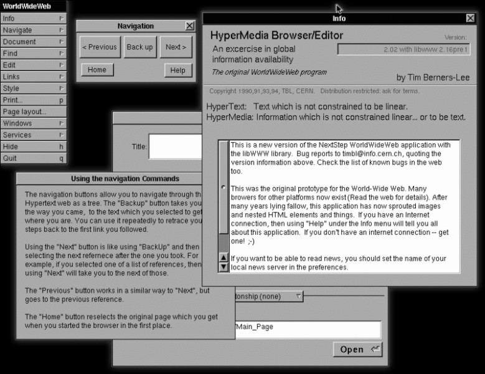Screen dimensions: 485x374
Task: Select Hide in the main menu
Action: [34, 146]
